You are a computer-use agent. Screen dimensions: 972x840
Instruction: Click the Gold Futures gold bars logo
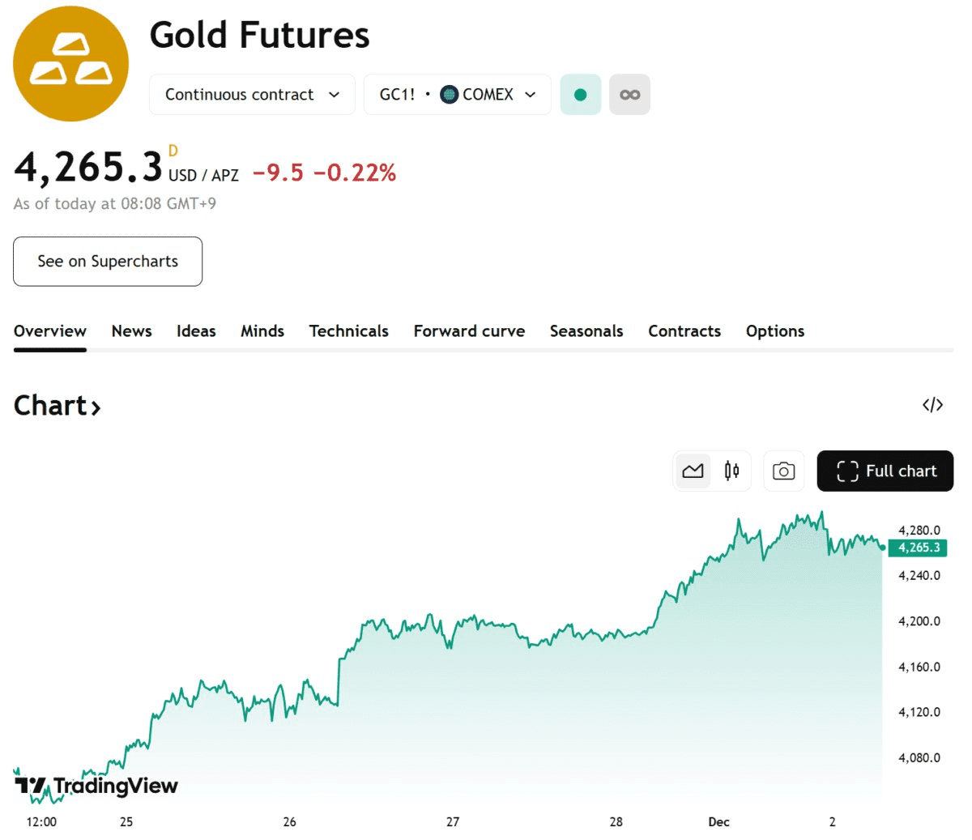click(71, 64)
